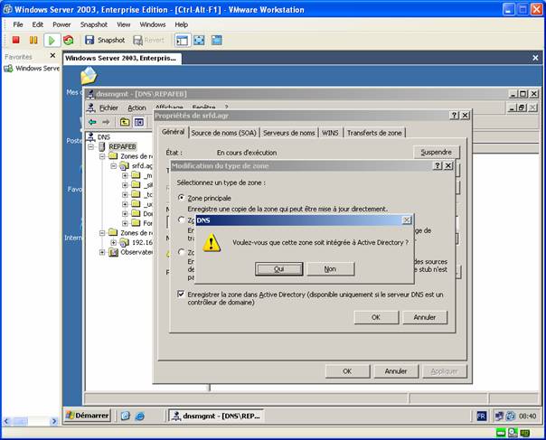Switch to Transferts de zone tab
This screenshot has width=546, height=440.
[x=374, y=133]
